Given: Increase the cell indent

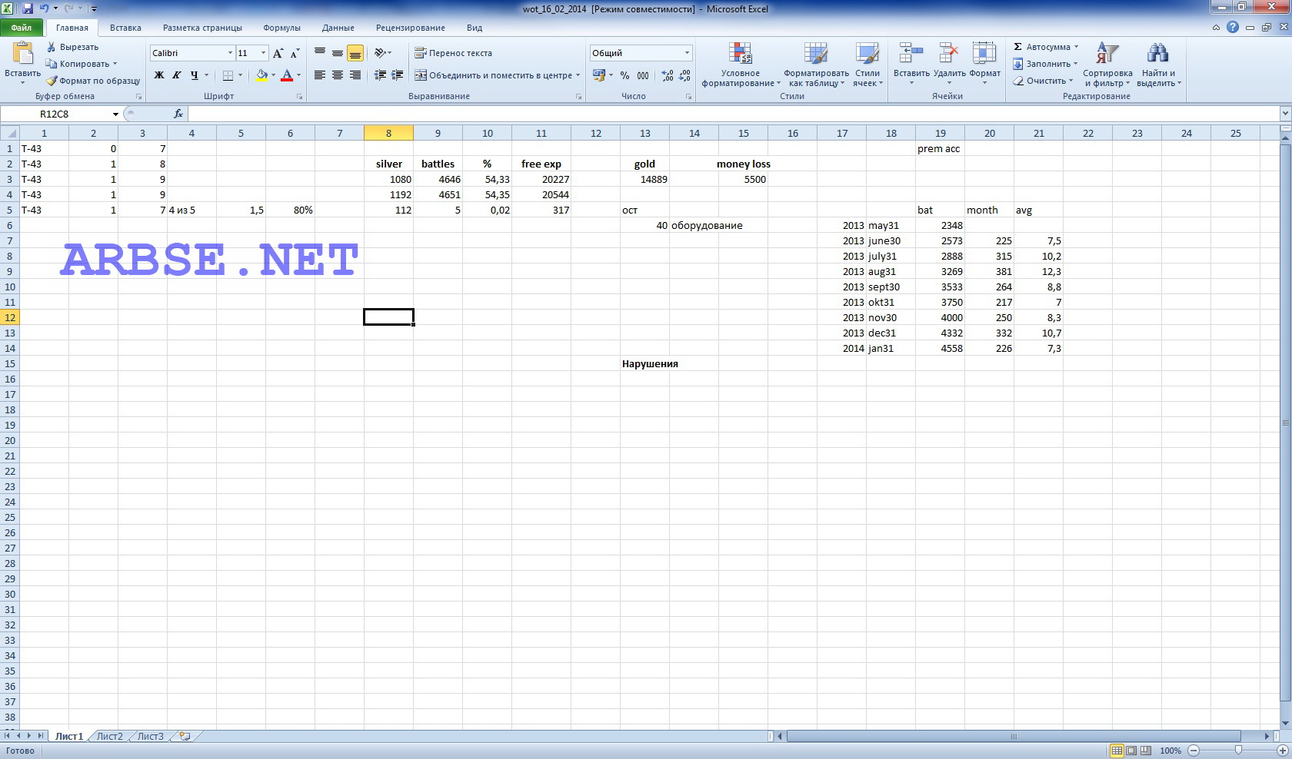Looking at the screenshot, I should [398, 75].
